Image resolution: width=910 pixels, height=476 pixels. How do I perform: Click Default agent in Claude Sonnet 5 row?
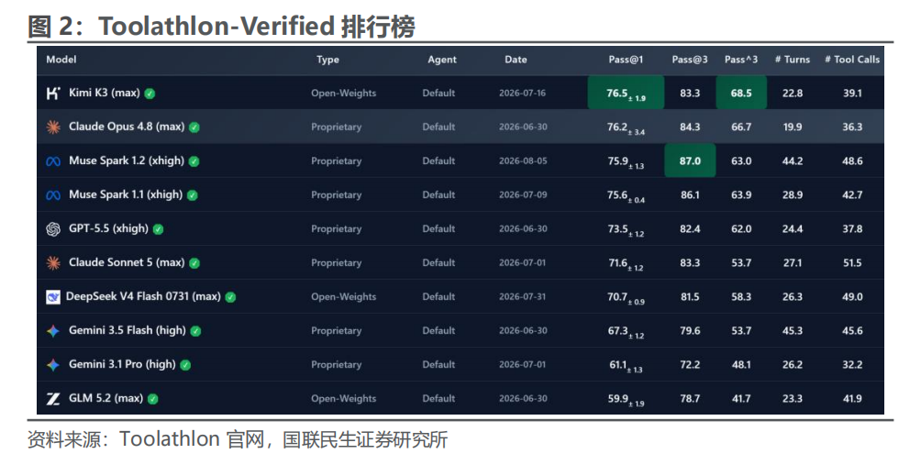[x=438, y=262]
